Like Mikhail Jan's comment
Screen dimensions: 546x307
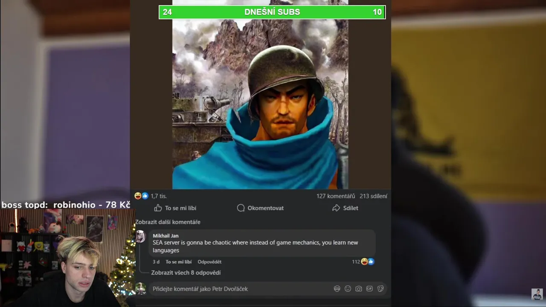point(178,262)
